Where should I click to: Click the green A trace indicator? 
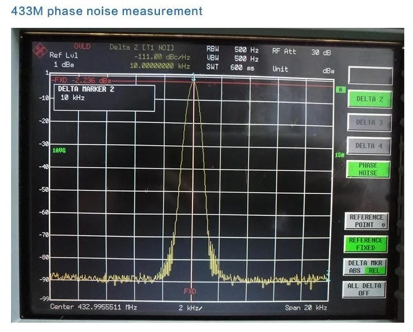(340, 89)
